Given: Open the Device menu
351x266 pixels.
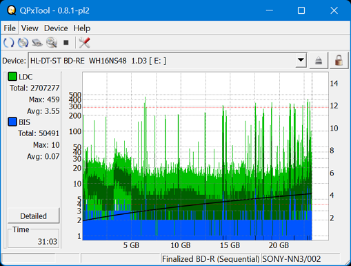Looking at the screenshot, I should [56, 28].
